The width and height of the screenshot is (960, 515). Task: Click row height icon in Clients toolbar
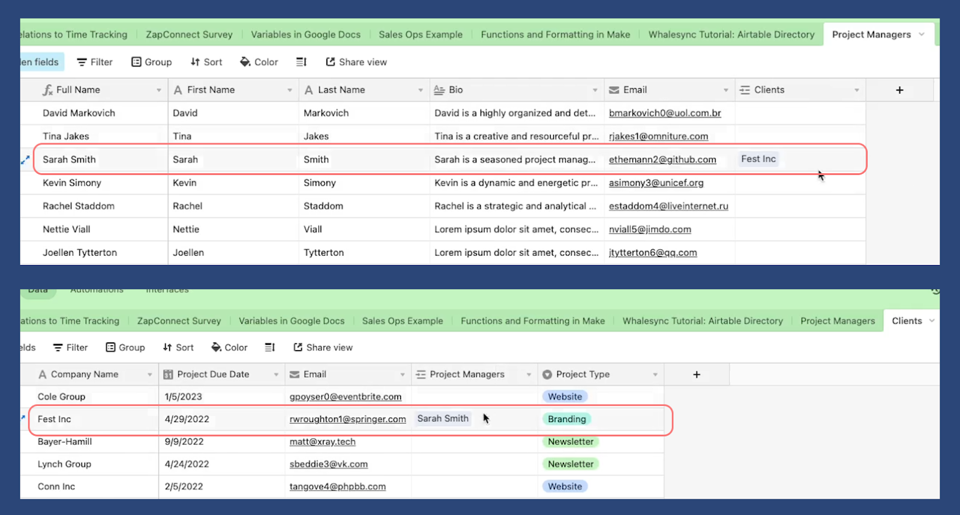click(270, 347)
